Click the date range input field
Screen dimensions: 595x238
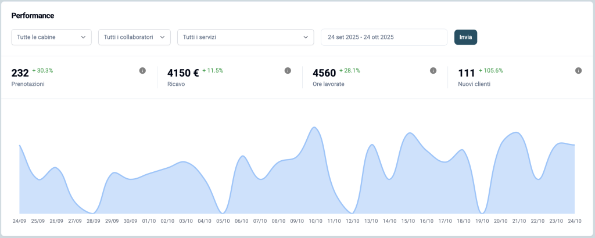coord(384,37)
